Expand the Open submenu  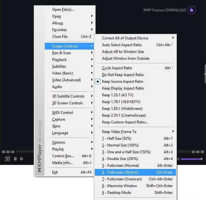tap(69, 16)
